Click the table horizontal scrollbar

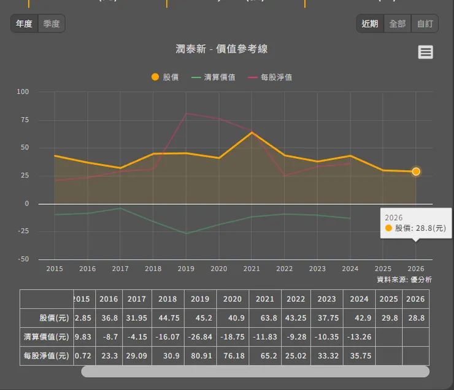pyautogui.click(x=255, y=372)
